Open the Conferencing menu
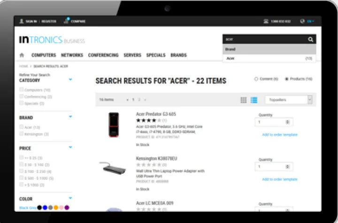 (x=103, y=55)
